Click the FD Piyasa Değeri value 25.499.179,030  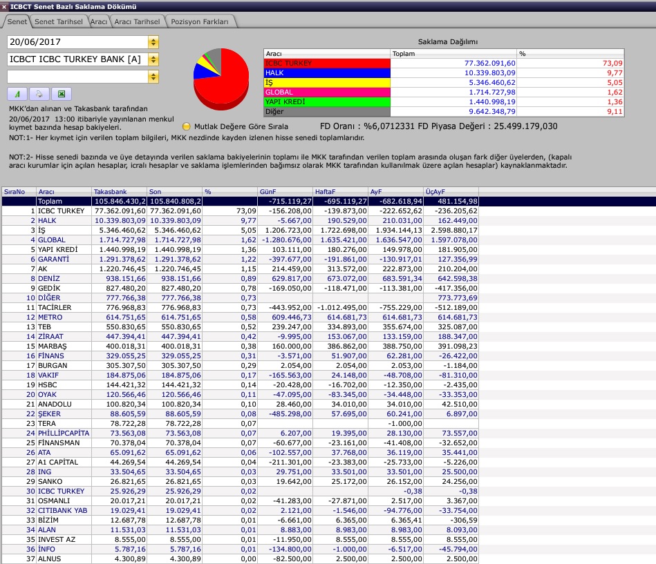coord(525,126)
